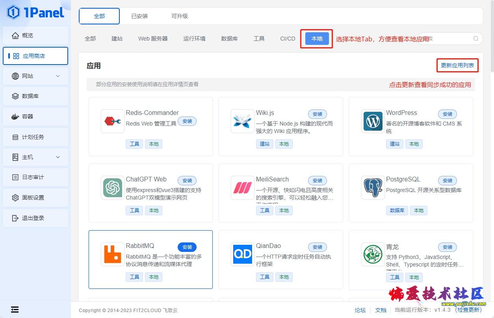Click the search magnifier icon
The height and width of the screenshot is (318, 494).
click(x=476, y=39)
